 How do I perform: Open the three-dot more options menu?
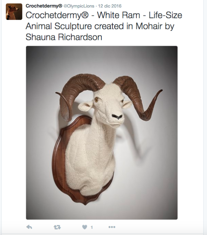(112, 227)
